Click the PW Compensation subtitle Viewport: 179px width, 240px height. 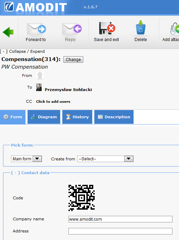[x=24, y=67]
